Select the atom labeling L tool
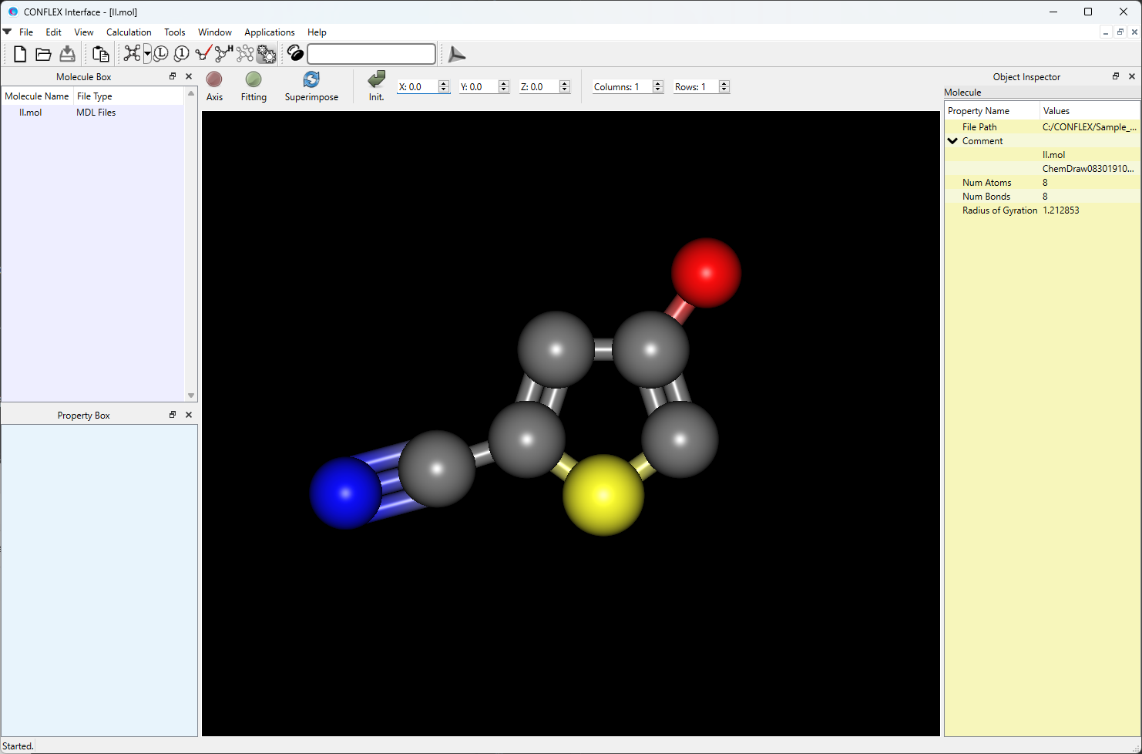1142x754 pixels. [160, 53]
